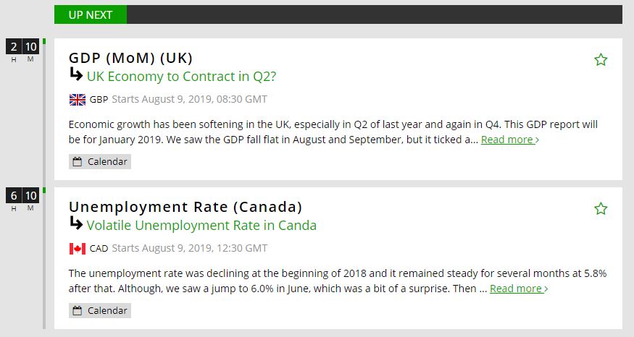This screenshot has width=634, height=337.
Task: Click calendar icon in the UK GDP card
Action: (x=78, y=161)
